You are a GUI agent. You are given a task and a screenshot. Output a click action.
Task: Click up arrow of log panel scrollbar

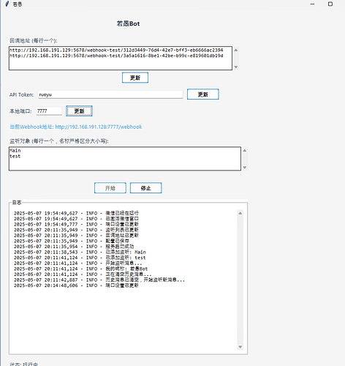click(240, 213)
